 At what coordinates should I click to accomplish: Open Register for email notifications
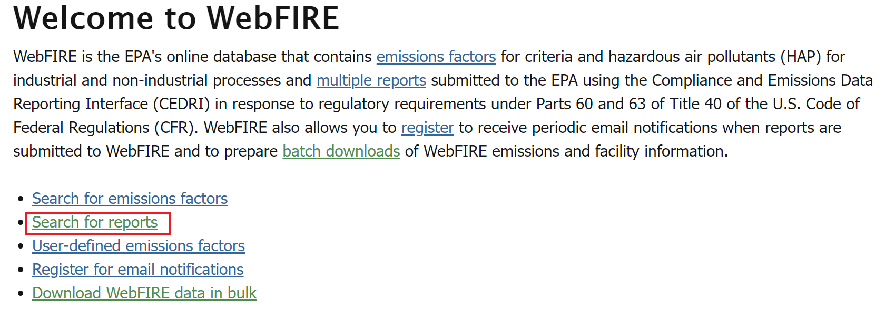tap(138, 270)
